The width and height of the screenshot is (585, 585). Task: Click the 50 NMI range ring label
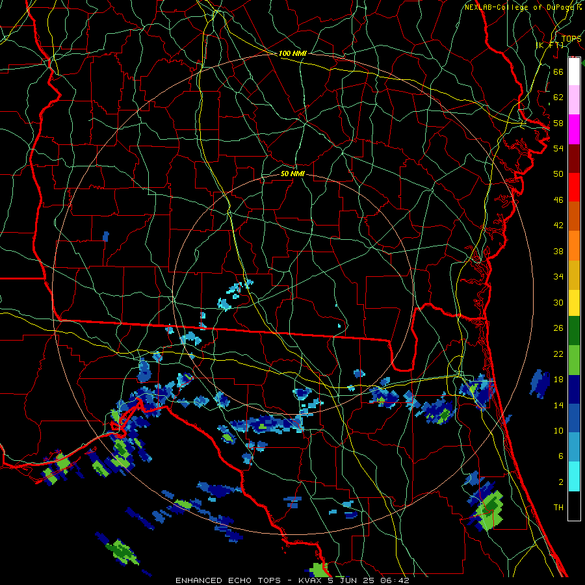point(292,174)
